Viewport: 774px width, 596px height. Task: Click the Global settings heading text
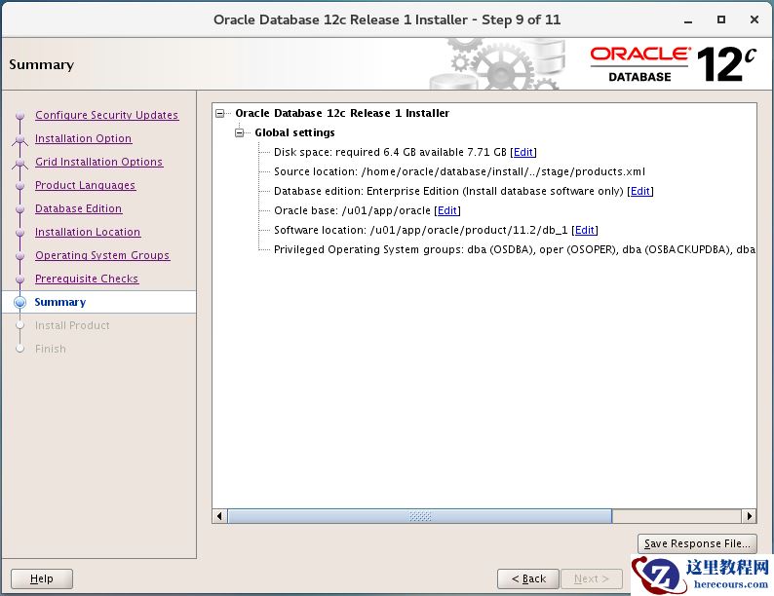coord(294,133)
